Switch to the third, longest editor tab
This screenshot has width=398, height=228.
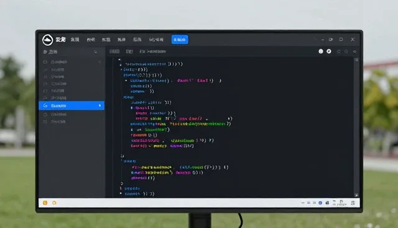(153, 51)
